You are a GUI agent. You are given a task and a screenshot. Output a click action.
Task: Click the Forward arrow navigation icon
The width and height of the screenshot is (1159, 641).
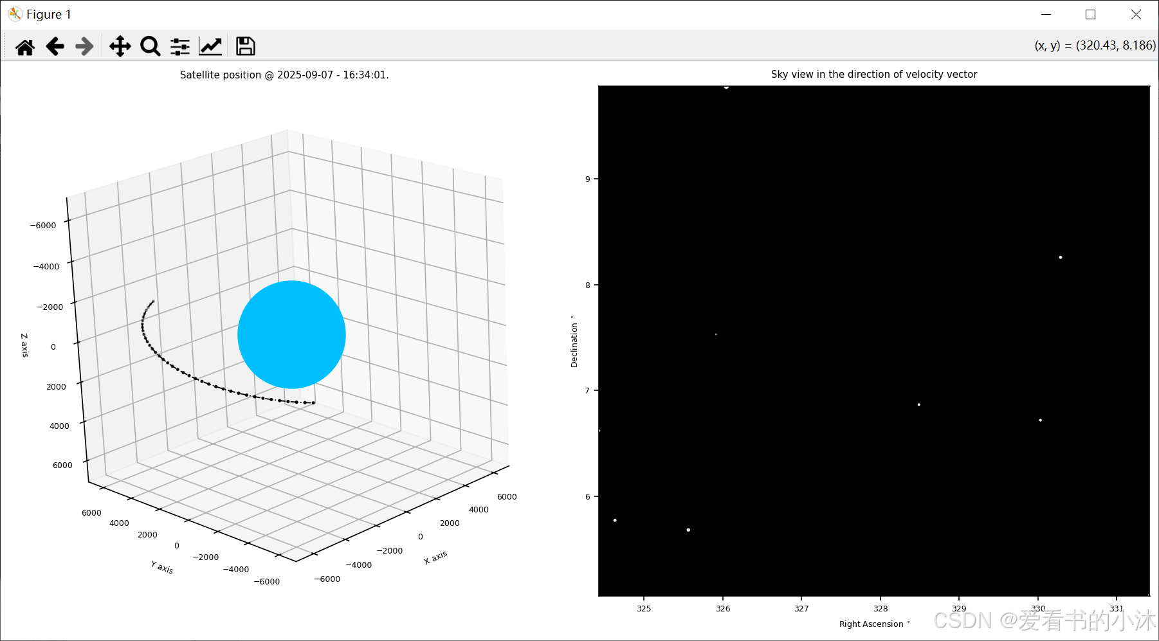(84, 46)
